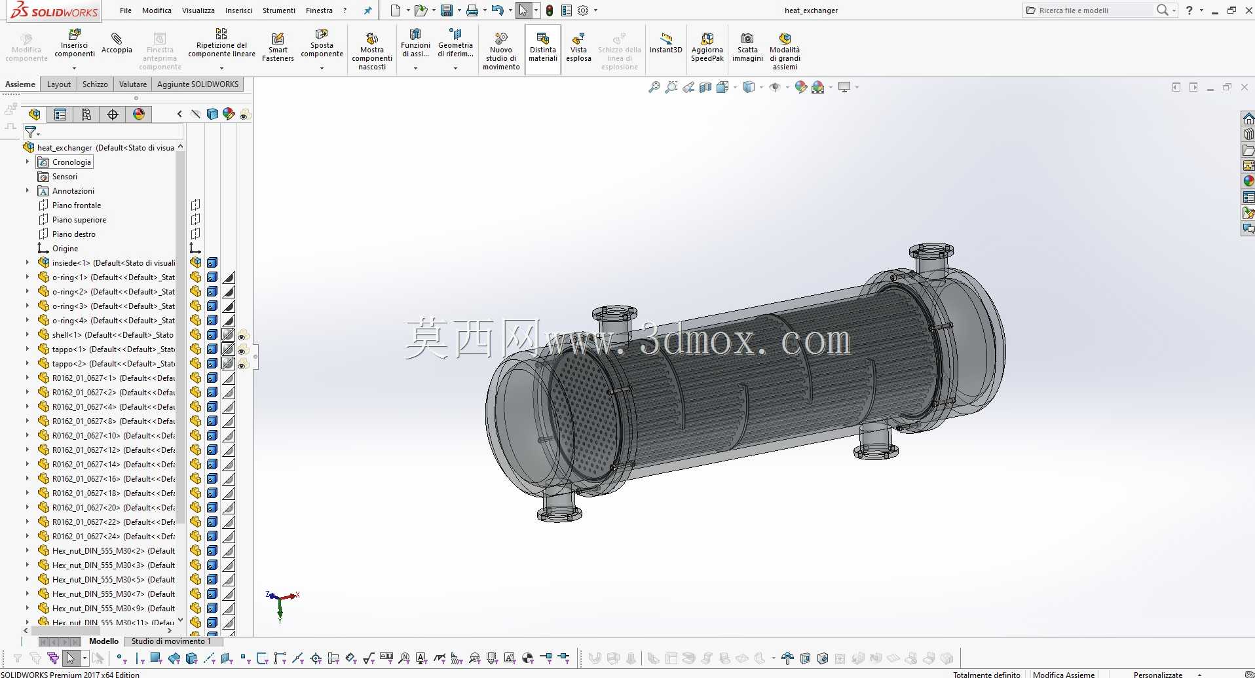The image size is (1255, 678).
Task: Click Mostra componenti nascosti
Action: click(x=372, y=51)
